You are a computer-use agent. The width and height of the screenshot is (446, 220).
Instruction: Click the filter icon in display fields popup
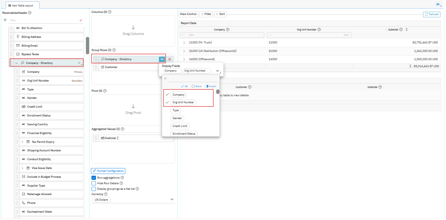pos(165,79)
